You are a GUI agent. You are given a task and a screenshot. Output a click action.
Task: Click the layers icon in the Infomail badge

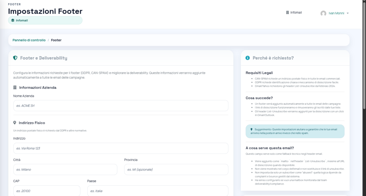tap(13, 20)
